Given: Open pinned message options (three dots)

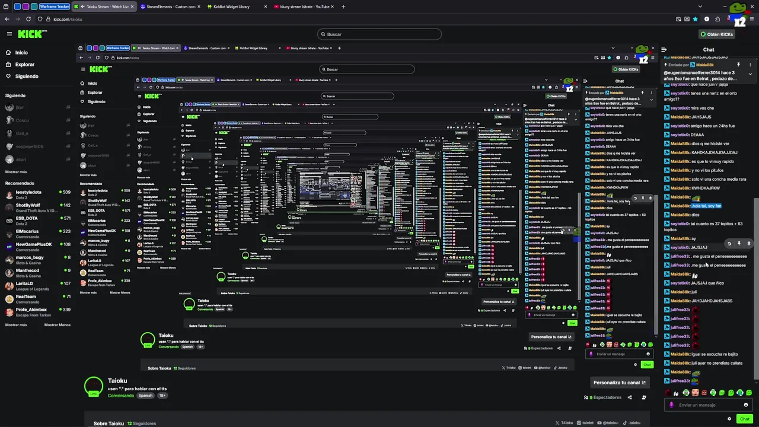Looking at the screenshot, I should (x=750, y=65).
